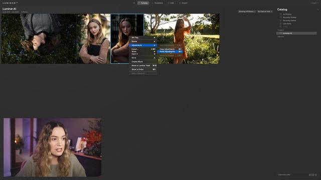Select the Luminar AI folder row
Image resolution: width=321 pixels, height=180 pixels.
click(x=296, y=33)
